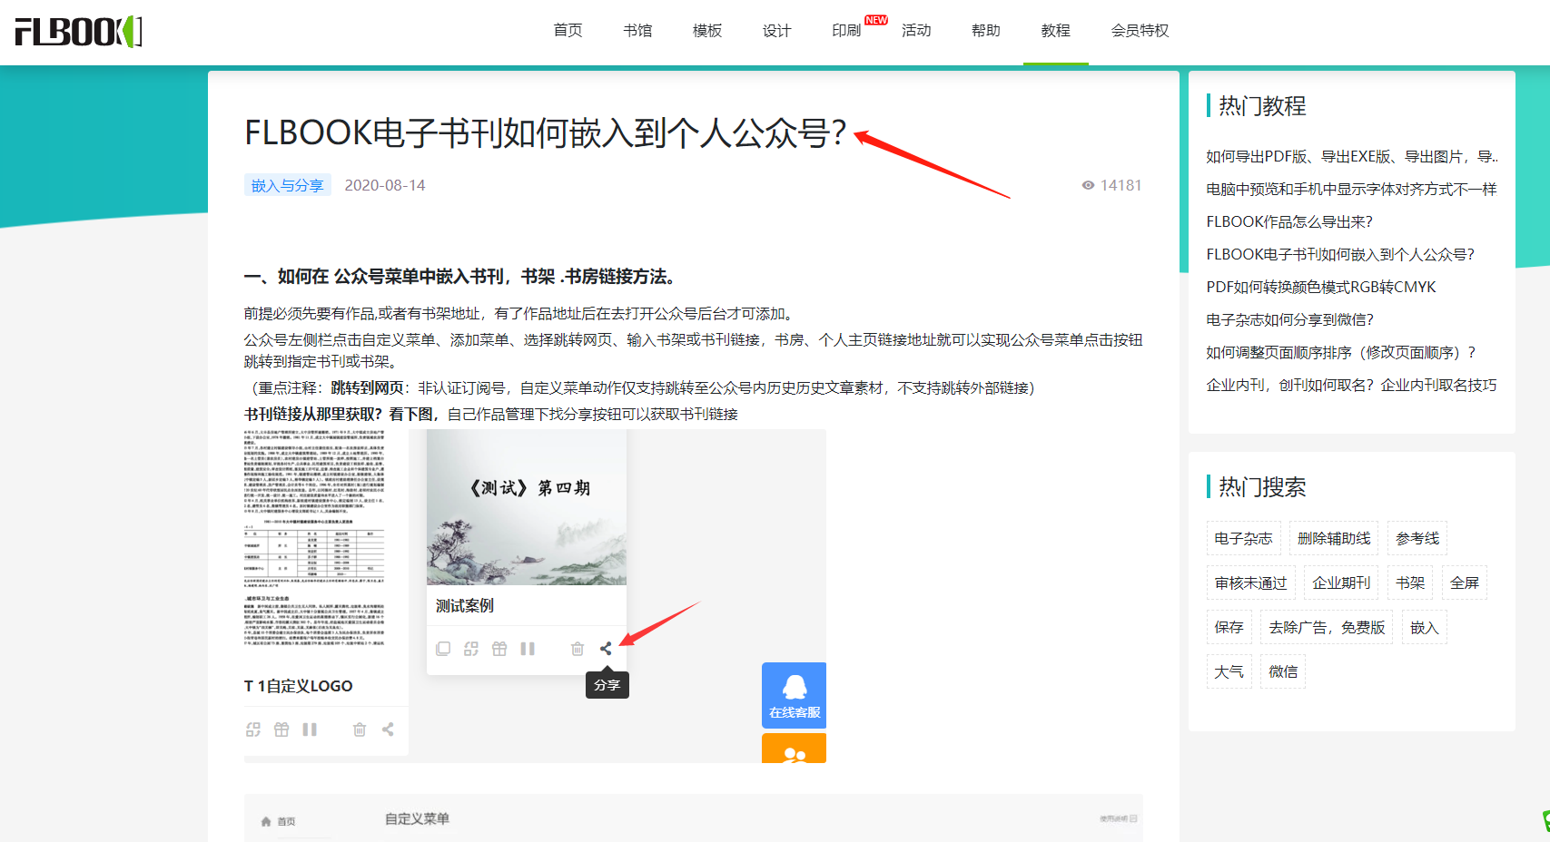
Task: Select the 去除广告，免费版 search tag
Action: (1327, 627)
